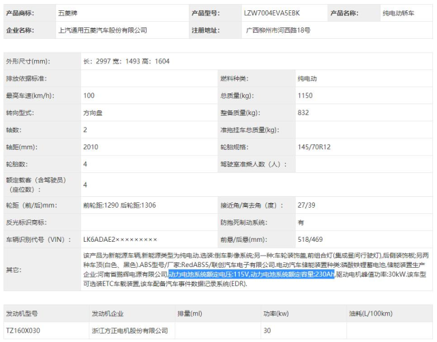This screenshot has height=342, width=437.
Task: Click motor model TZ160X030
Action: point(23,330)
